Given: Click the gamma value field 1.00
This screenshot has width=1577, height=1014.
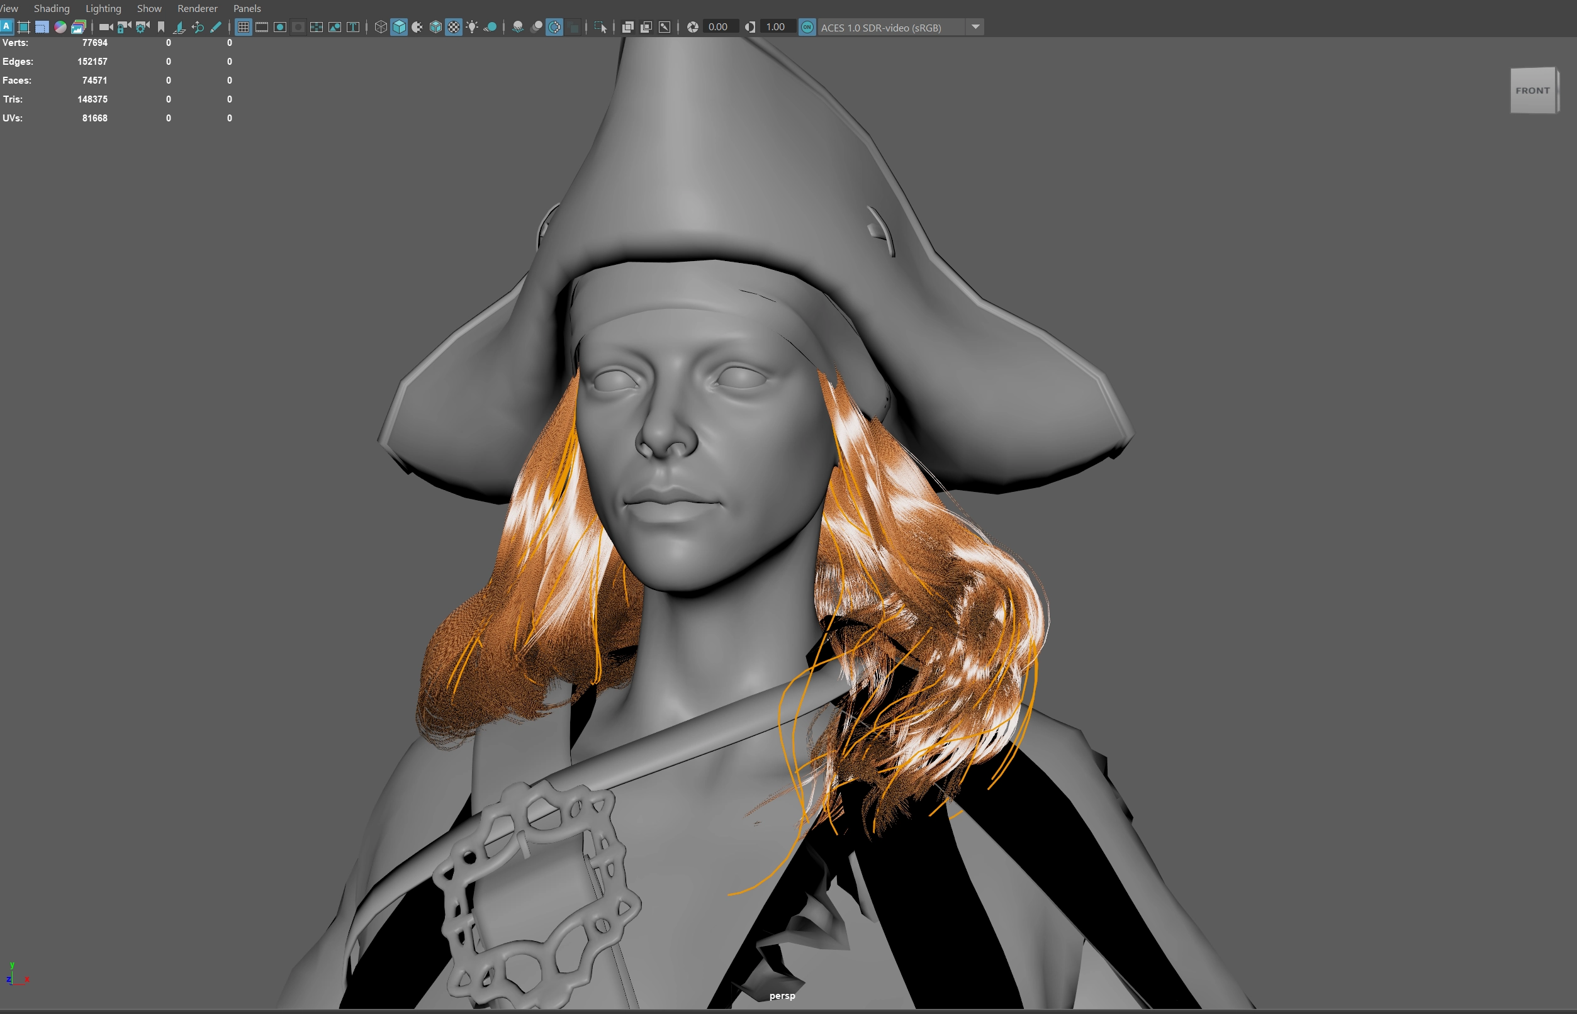Looking at the screenshot, I should click(775, 27).
